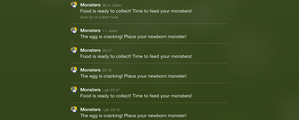This screenshot has height=120, width=299.
Task: Open the egg cracking message from 1 t. siden
Action: coord(133,37)
